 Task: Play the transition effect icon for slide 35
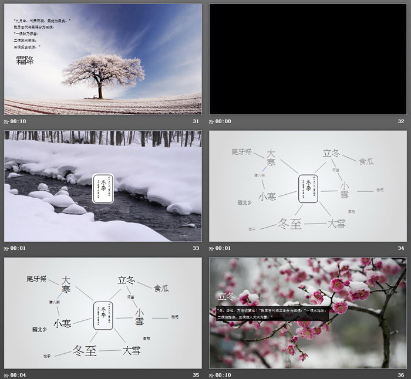coord(6,375)
